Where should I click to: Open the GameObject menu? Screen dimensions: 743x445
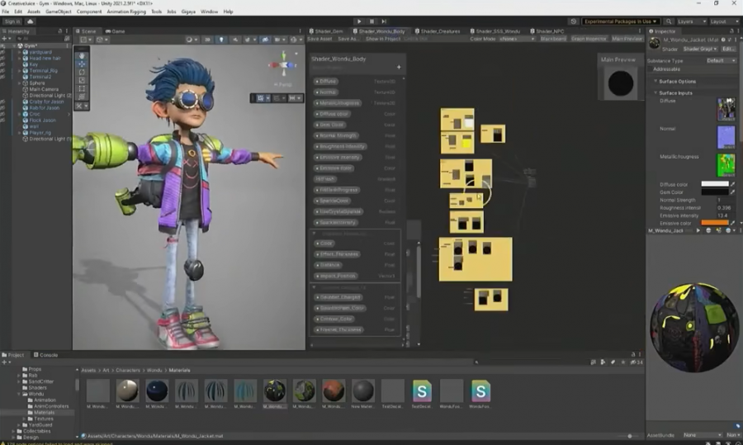point(59,12)
